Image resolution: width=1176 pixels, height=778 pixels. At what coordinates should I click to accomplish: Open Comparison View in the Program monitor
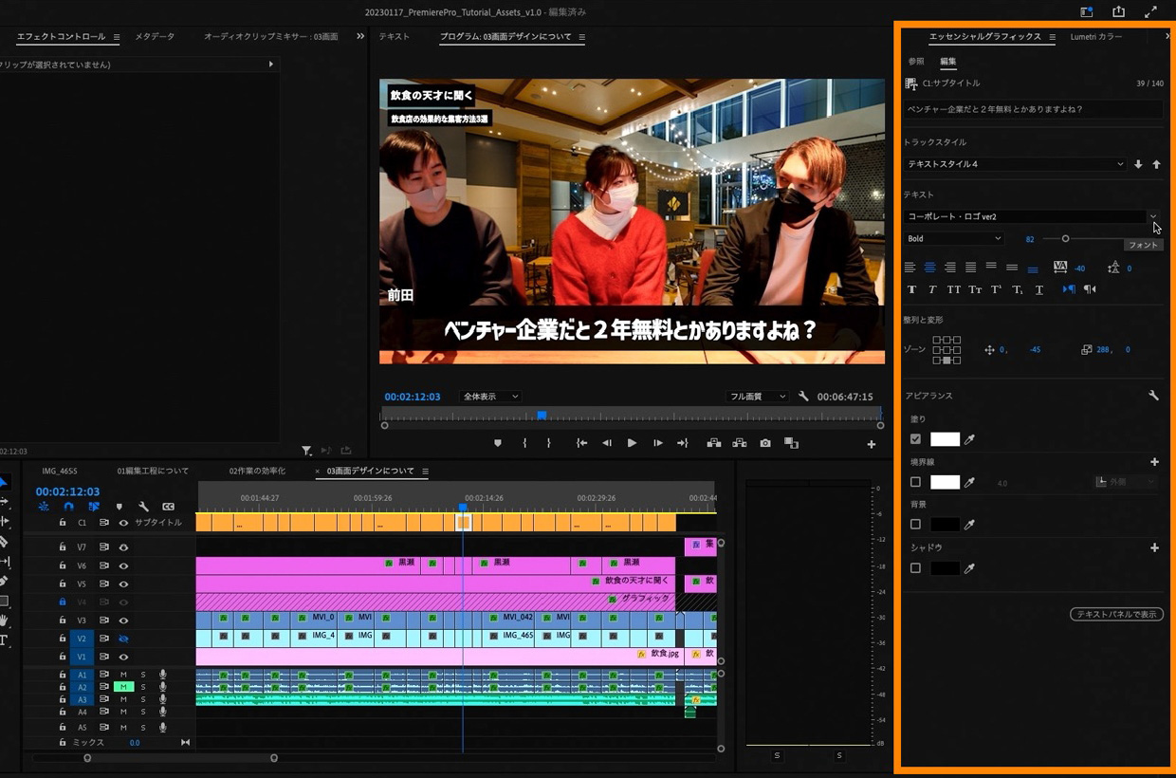click(x=791, y=443)
